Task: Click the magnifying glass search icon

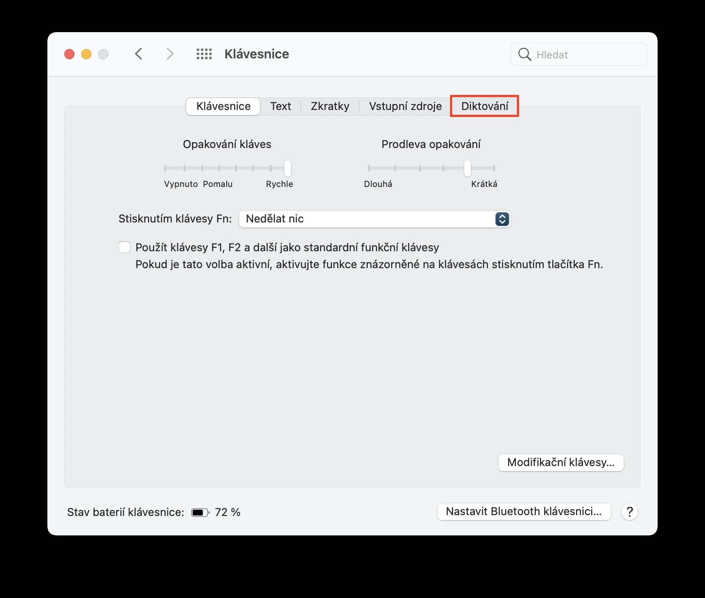Action: pos(524,55)
